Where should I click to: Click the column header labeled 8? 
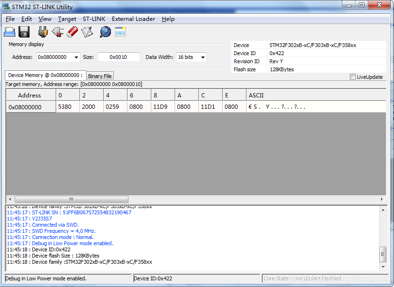click(163, 96)
